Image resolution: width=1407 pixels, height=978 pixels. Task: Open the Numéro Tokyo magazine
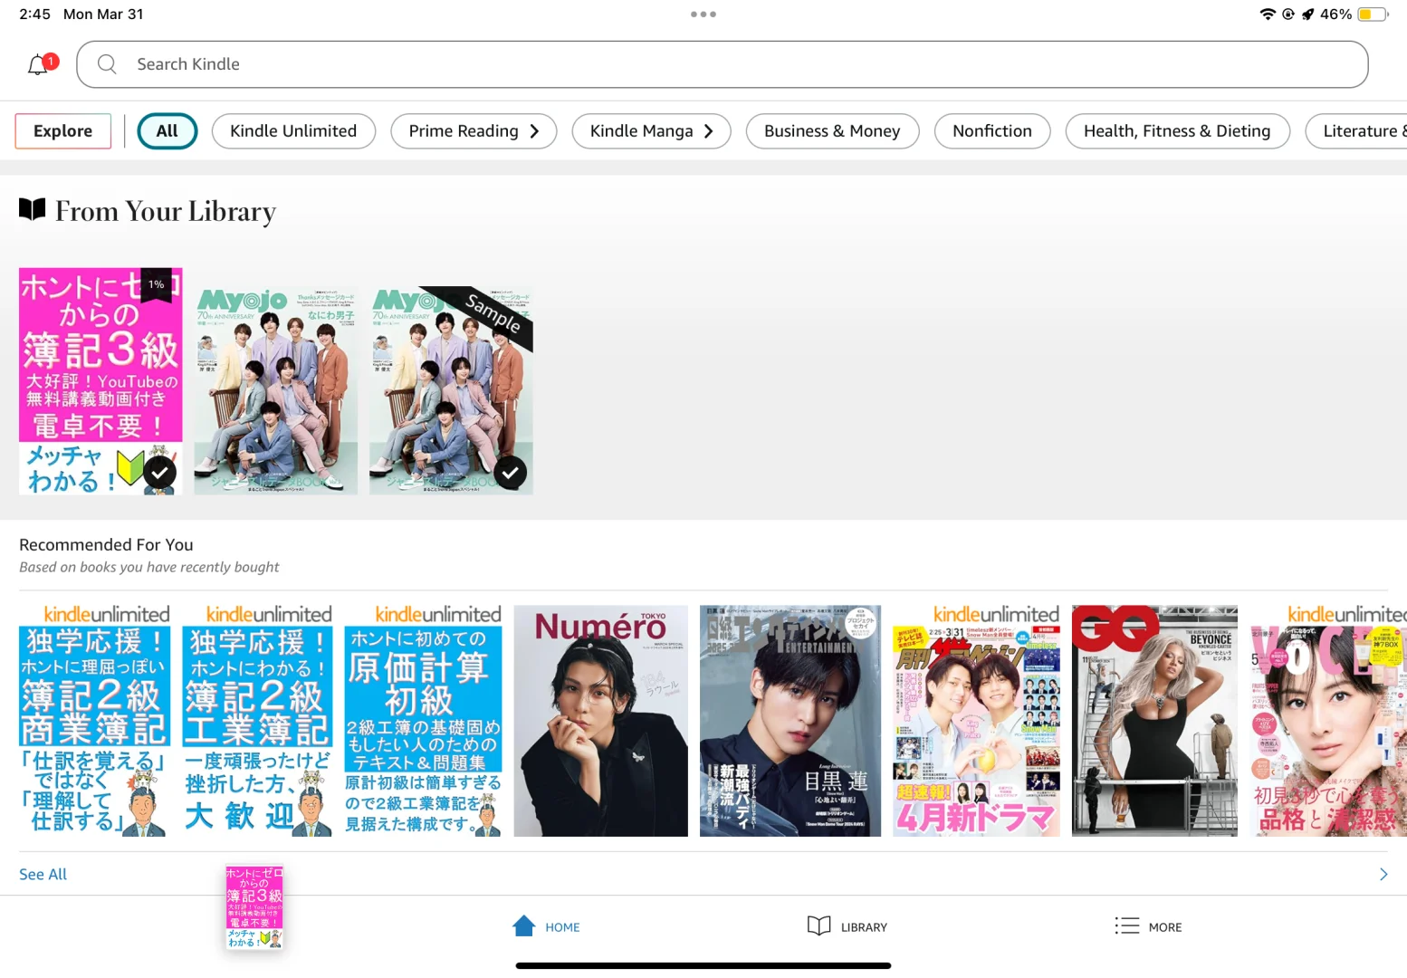click(601, 721)
